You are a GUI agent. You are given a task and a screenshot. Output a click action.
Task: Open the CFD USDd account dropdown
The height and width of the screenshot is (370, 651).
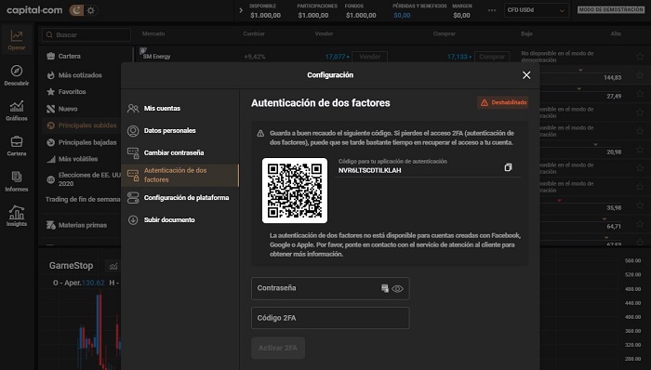(536, 10)
